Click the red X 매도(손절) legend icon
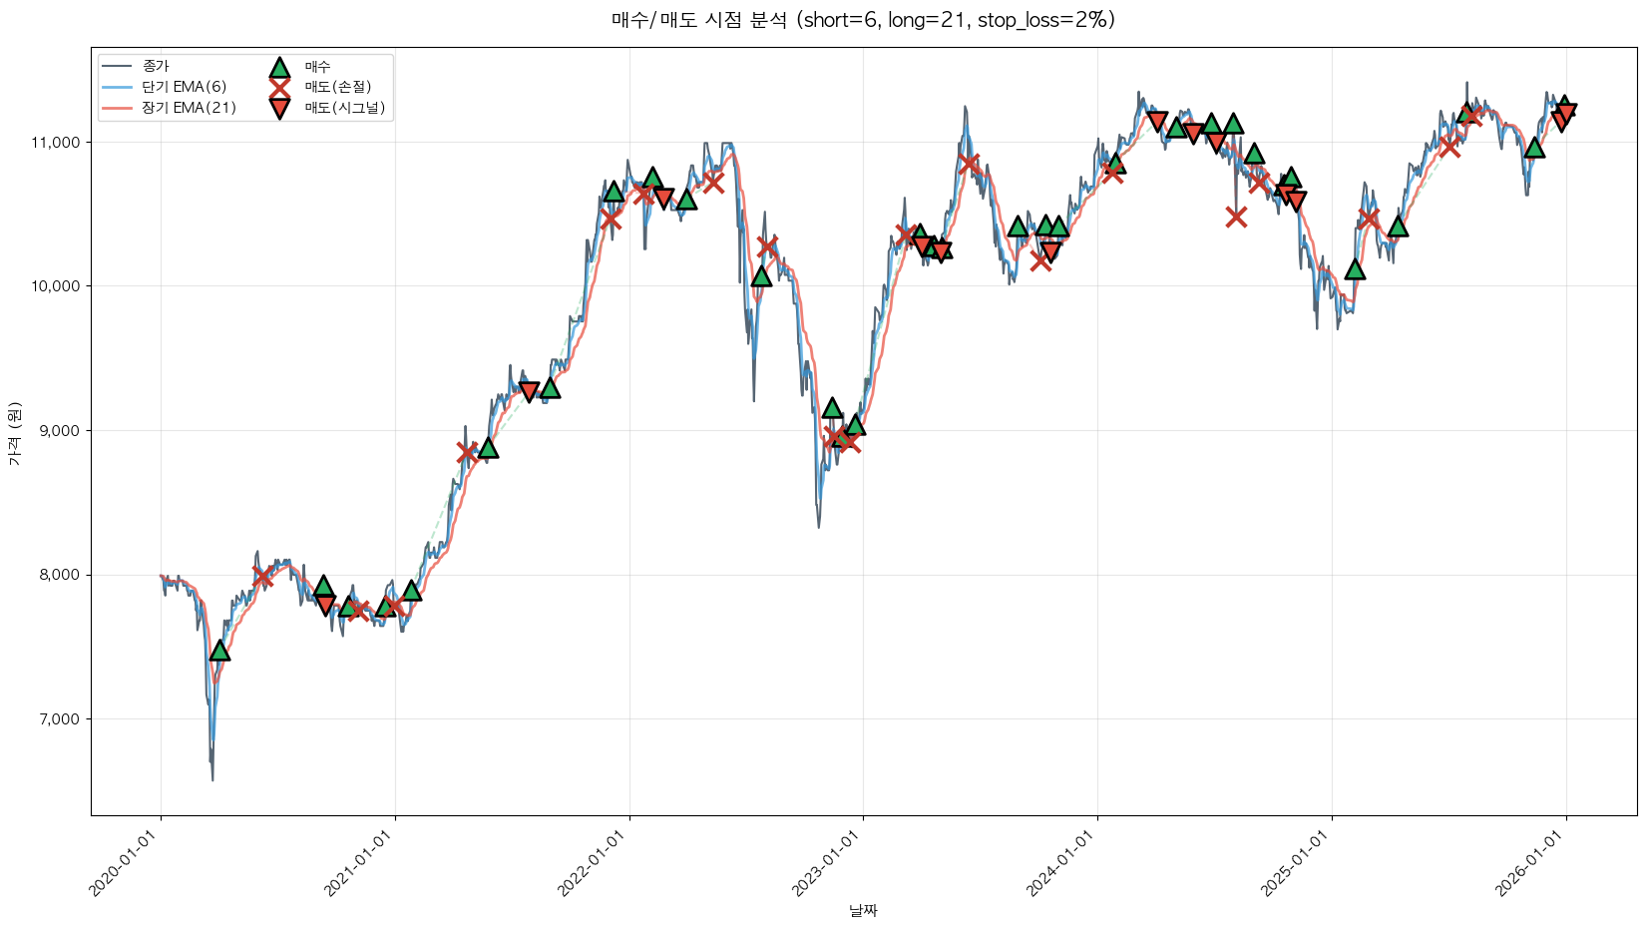The image size is (1646, 928). coord(279,88)
